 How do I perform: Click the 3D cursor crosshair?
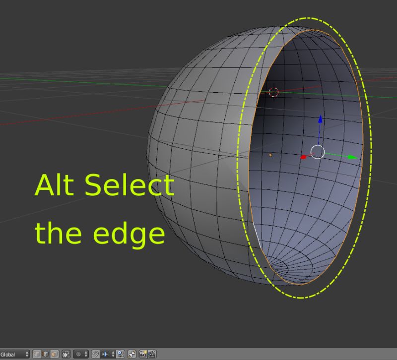pos(273,91)
